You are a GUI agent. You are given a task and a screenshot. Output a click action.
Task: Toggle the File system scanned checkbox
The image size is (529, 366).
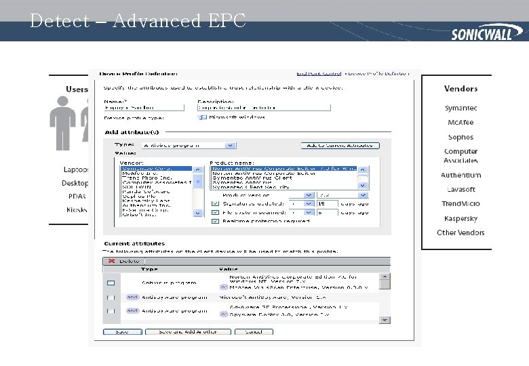pos(215,212)
